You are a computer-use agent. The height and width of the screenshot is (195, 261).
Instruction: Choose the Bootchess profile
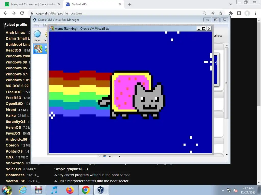tap(15, 175)
